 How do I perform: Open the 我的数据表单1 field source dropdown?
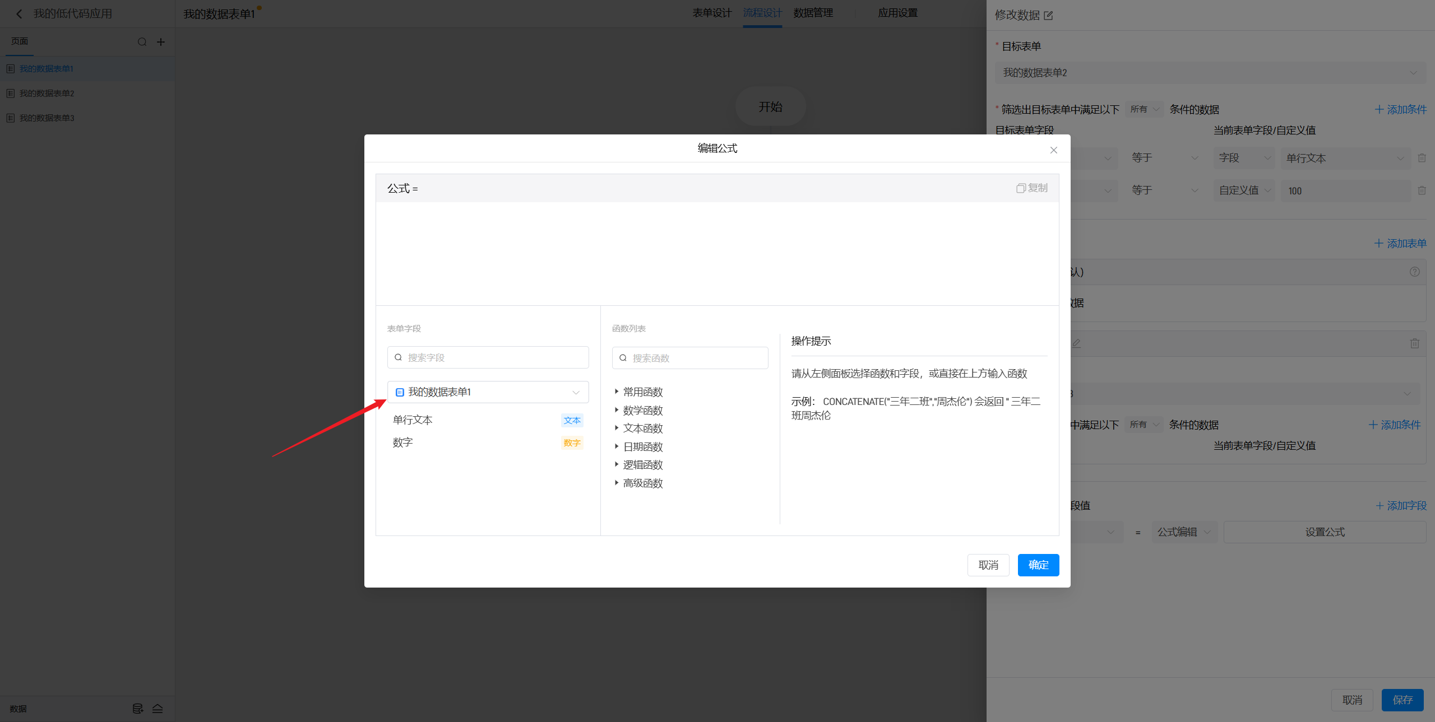tap(488, 392)
